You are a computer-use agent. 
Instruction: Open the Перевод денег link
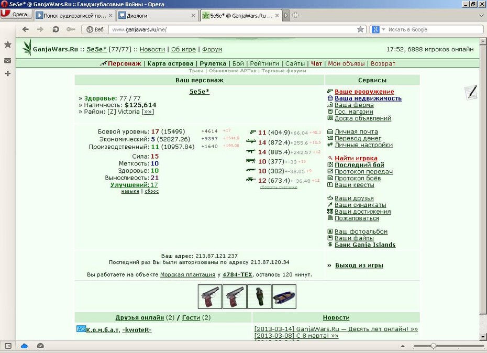358,138
